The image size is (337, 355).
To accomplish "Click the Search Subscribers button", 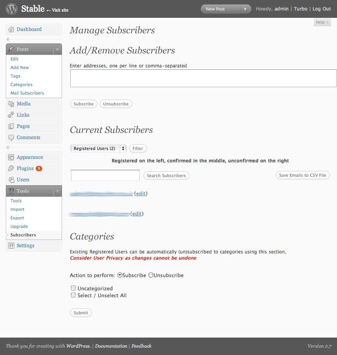I will click(166, 176).
